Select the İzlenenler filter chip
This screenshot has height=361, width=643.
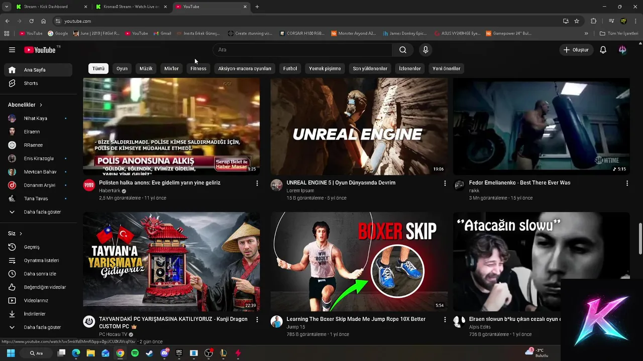pos(410,69)
